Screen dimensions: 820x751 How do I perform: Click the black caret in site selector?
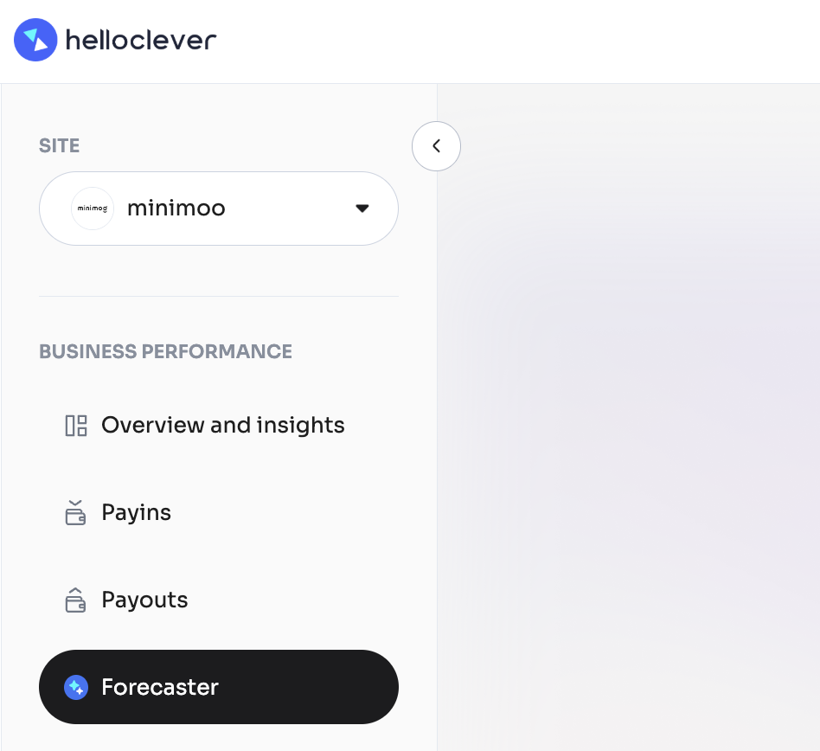click(x=362, y=209)
